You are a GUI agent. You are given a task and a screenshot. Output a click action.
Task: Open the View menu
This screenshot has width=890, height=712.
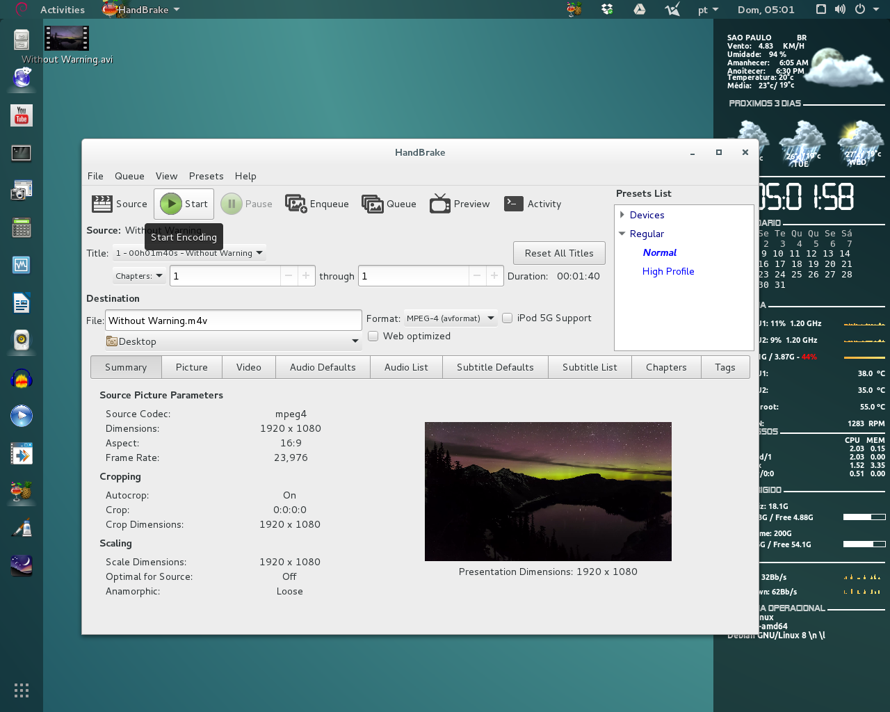point(166,176)
